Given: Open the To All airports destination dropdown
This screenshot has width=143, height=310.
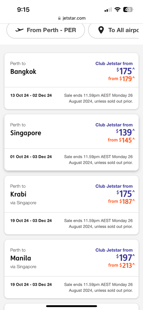Looking at the screenshot, I should [x=116, y=30].
